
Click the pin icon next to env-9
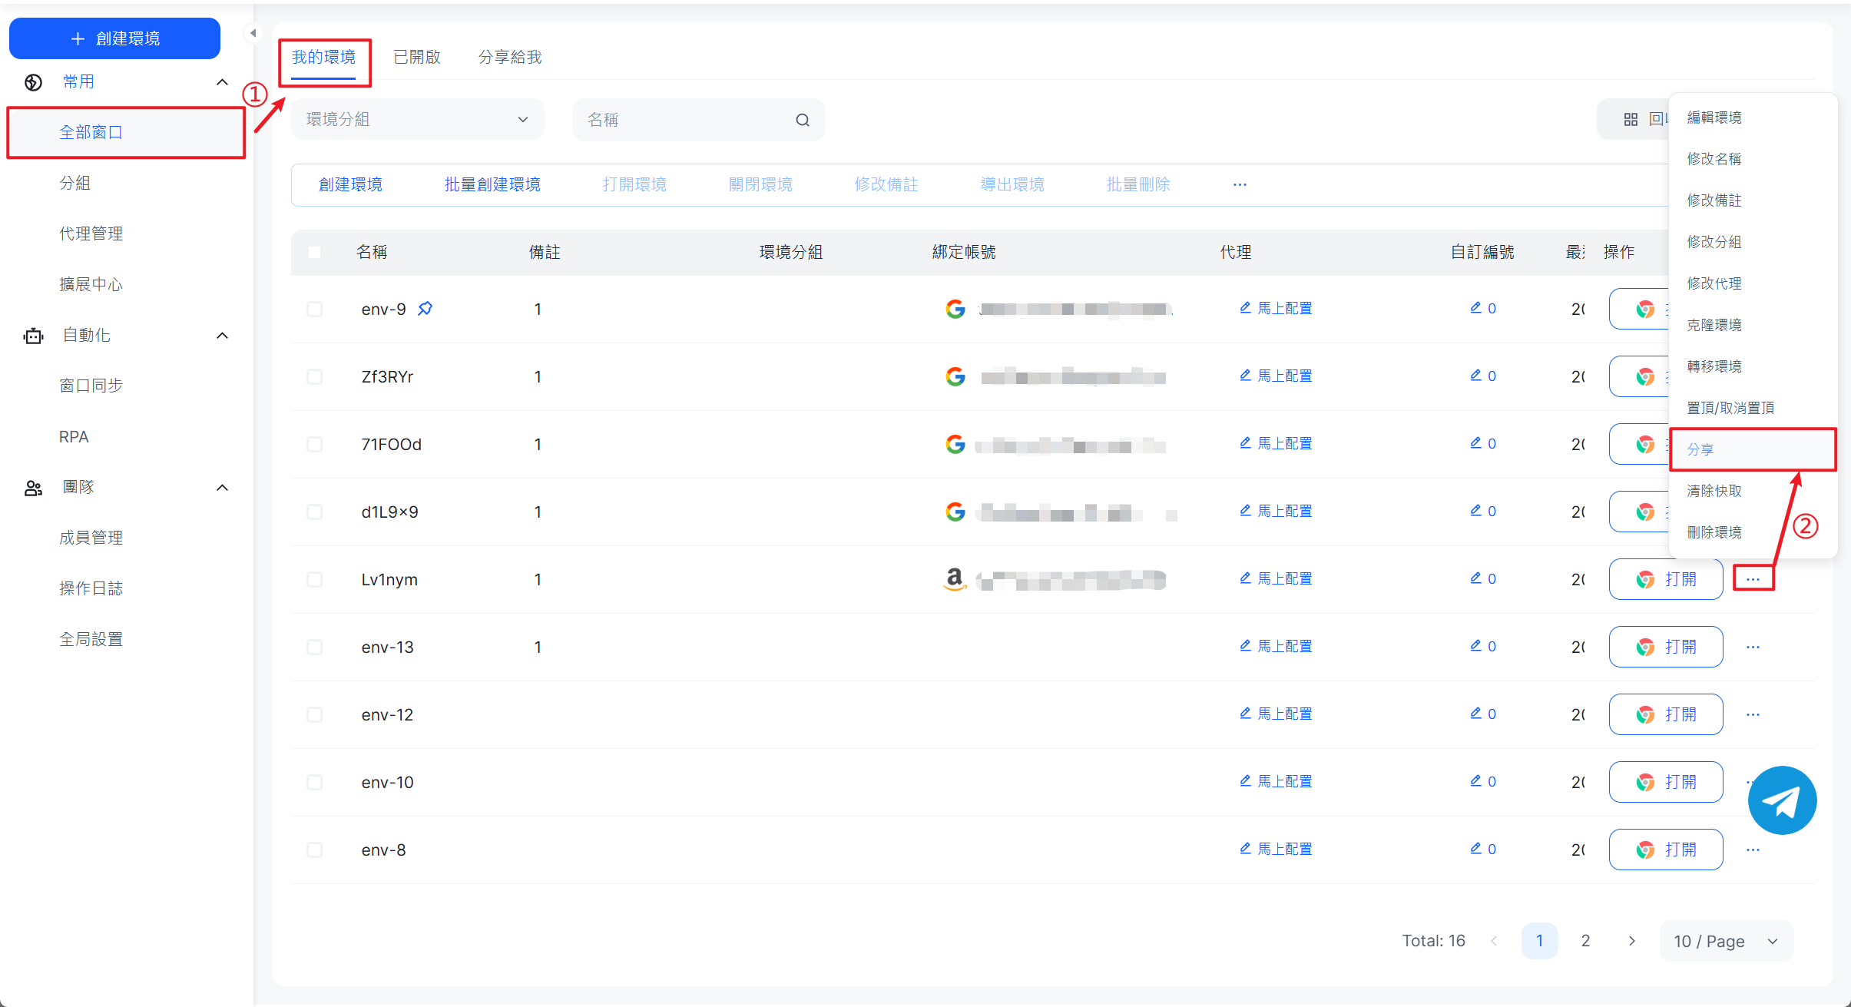click(x=425, y=309)
